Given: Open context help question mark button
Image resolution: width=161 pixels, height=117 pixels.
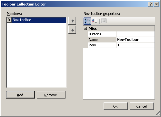Looking at the screenshot, I should (x=151, y=4).
